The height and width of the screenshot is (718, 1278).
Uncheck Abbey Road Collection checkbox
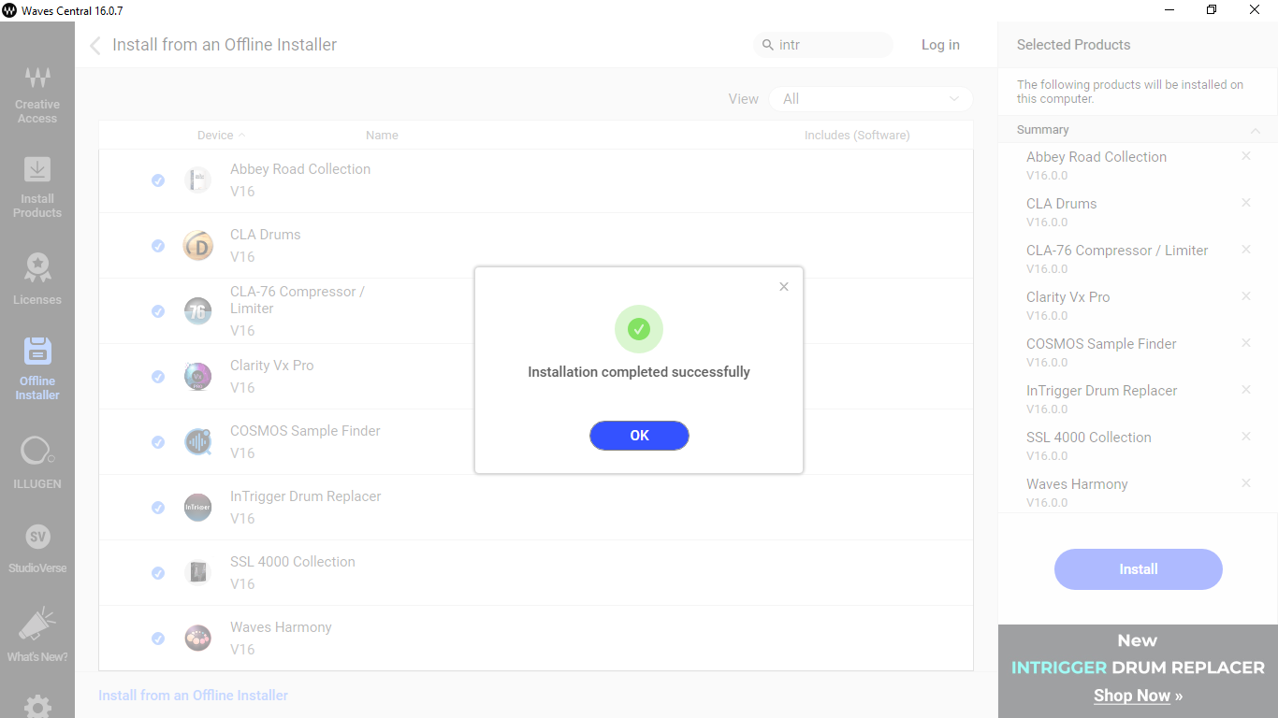point(158,180)
